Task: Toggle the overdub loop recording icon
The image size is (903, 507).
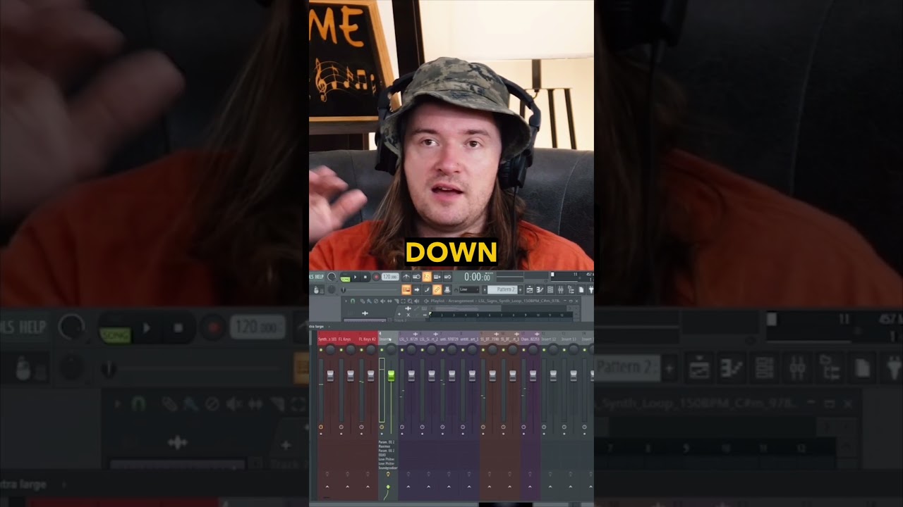Action: 437,277
